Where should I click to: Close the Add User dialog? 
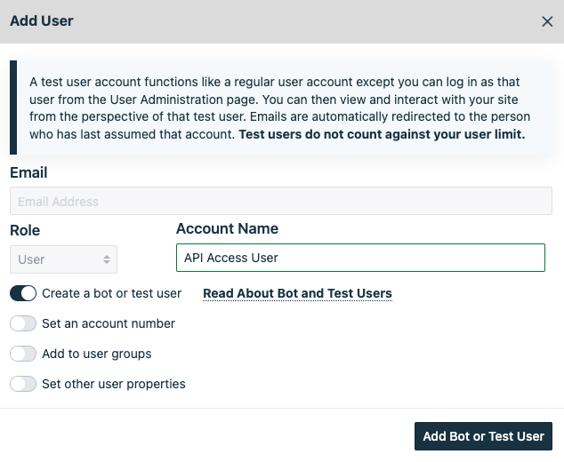pyautogui.click(x=547, y=21)
